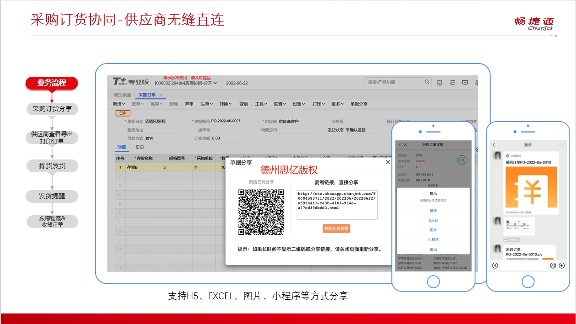Open the orange mini-program card image in chat

[x=531, y=188]
